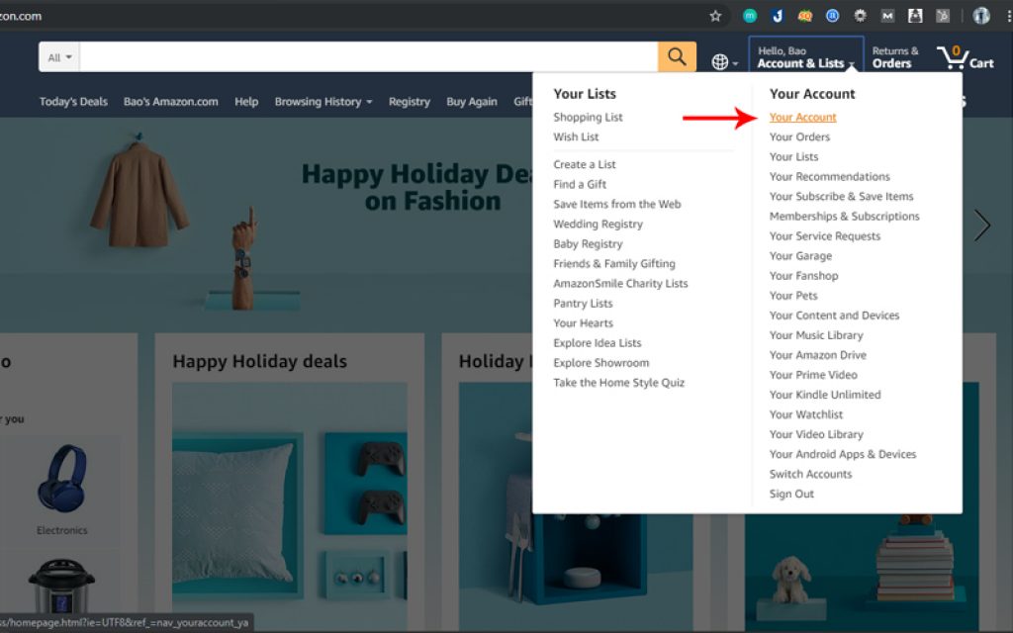Click the Momentum extension icon
1013x633 pixels.
[749, 16]
